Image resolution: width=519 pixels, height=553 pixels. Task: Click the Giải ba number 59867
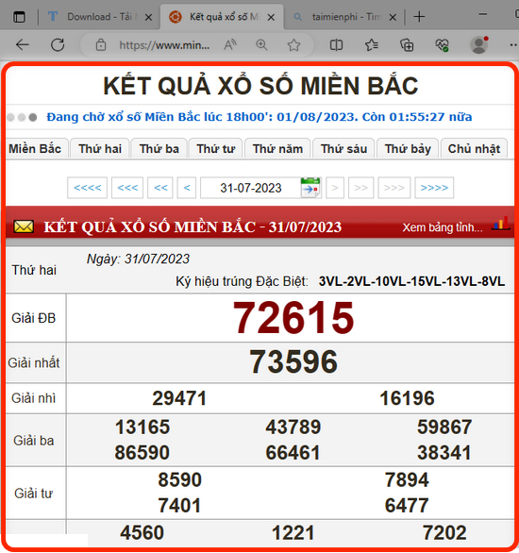(x=444, y=427)
